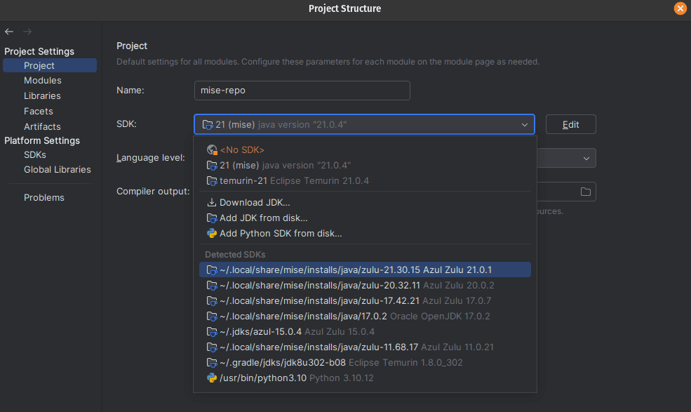This screenshot has height=412, width=691.
Task: Click the Download JDK download icon
Action: pyautogui.click(x=212, y=202)
